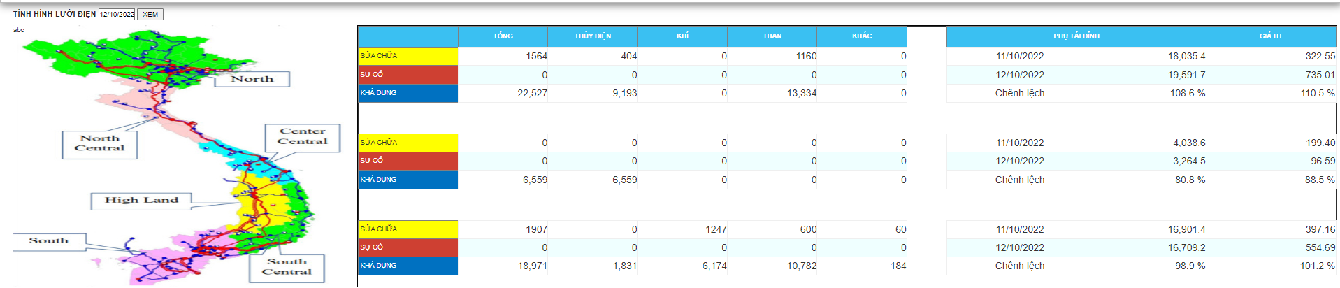1340x288 pixels.
Task: Click the cell showing 22,527
Action: pyautogui.click(x=532, y=94)
